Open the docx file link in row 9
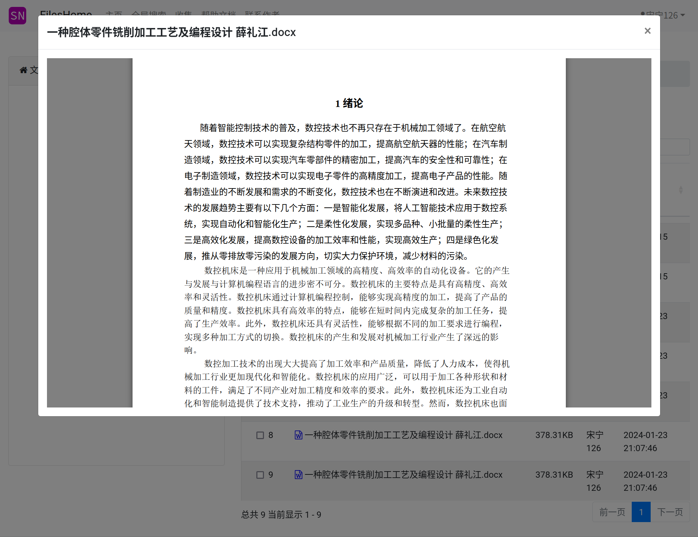This screenshot has height=537, width=698. tap(403, 474)
